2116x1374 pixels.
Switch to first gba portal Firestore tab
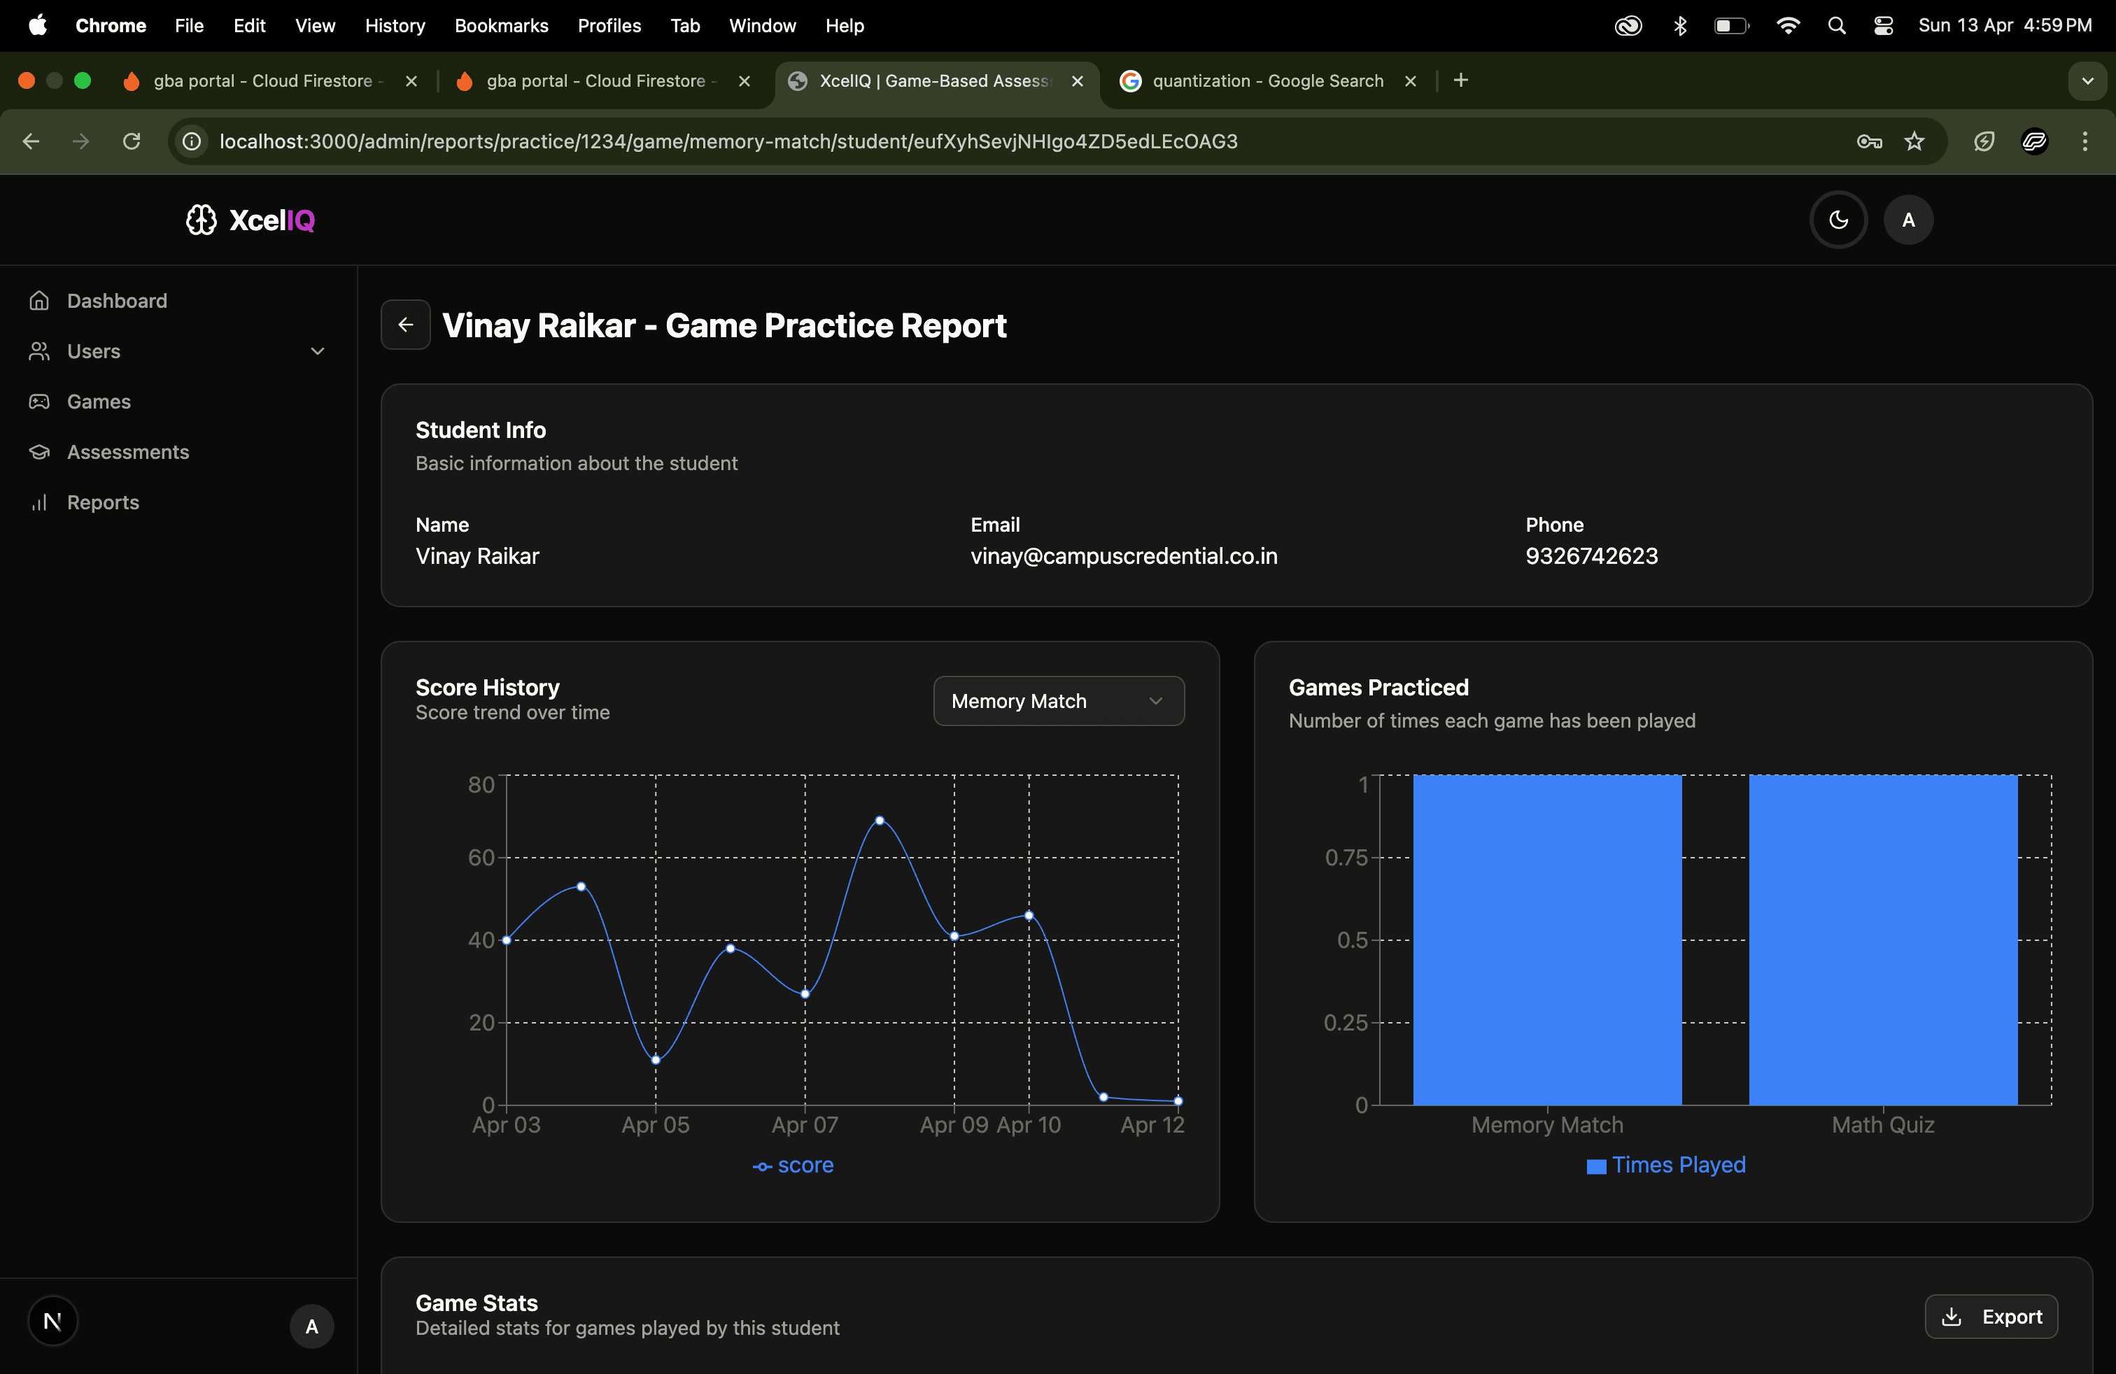point(267,81)
